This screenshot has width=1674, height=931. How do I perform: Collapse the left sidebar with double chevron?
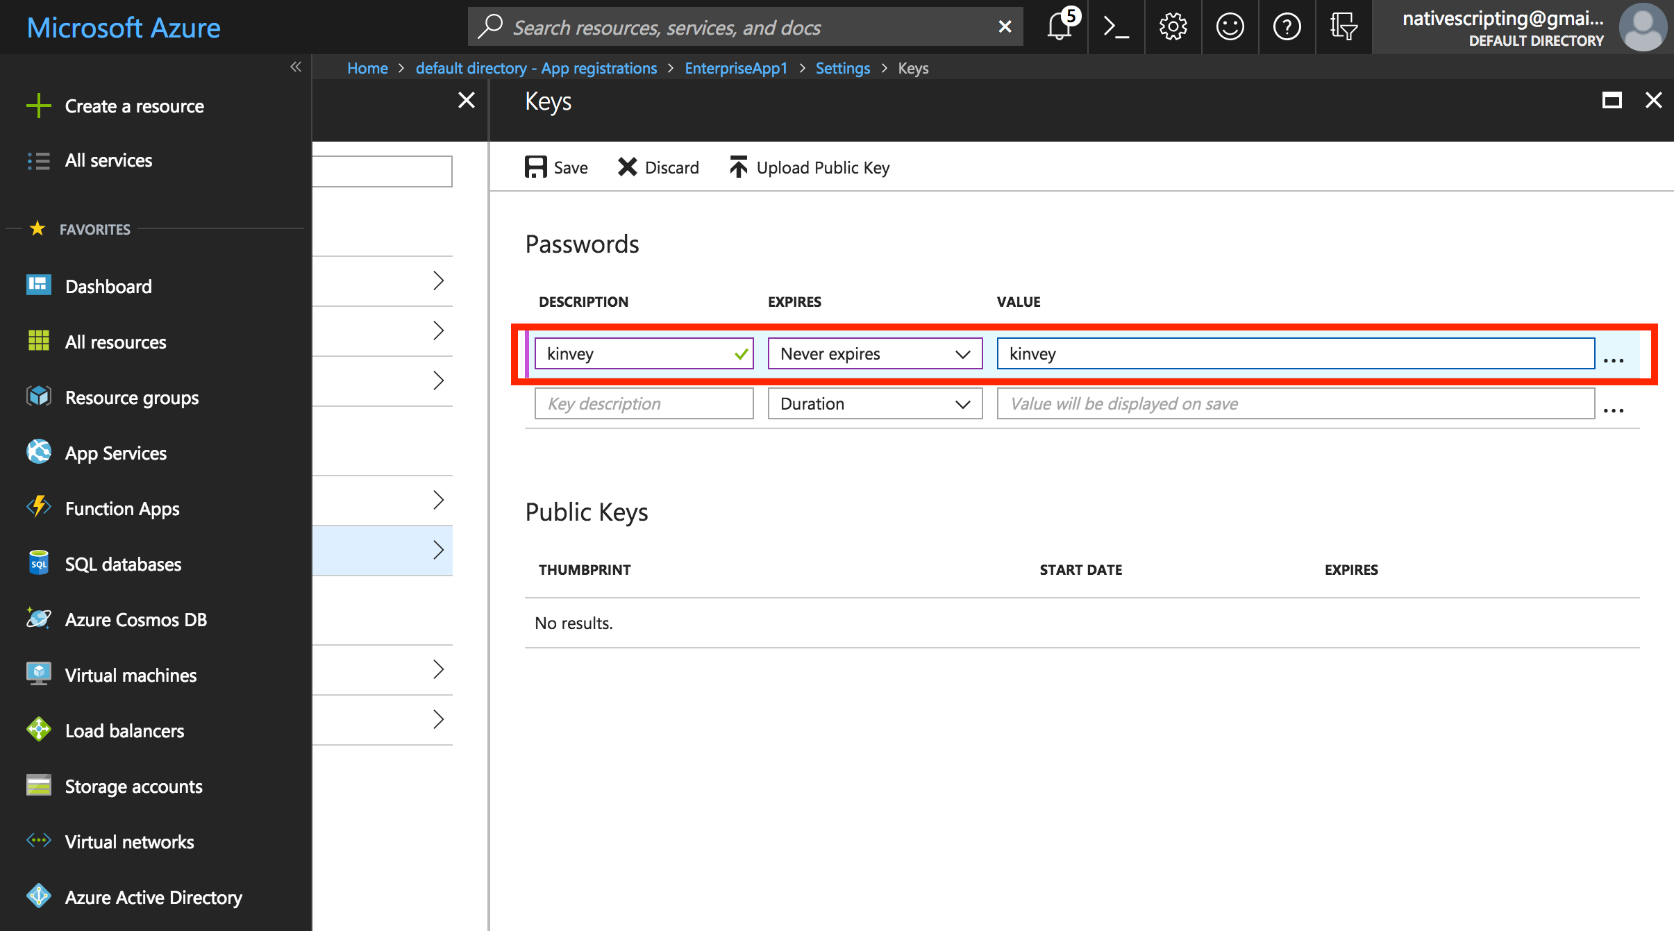click(296, 67)
